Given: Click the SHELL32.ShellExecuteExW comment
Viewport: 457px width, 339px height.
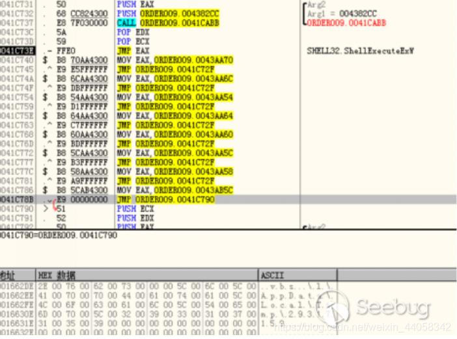Looking at the screenshot, I should pos(360,51).
